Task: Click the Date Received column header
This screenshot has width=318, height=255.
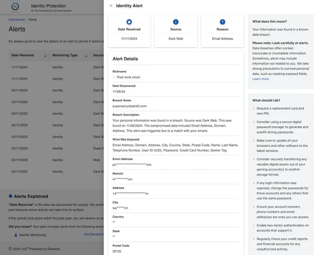Action: 23,55
